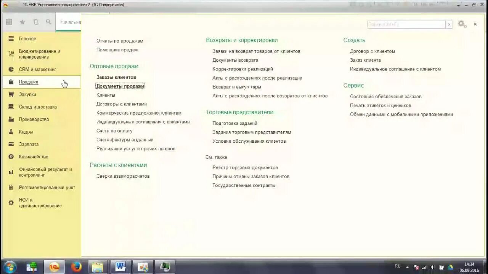The image size is (488, 274).
Task: Open Счета на оплату
Action: 114,131
